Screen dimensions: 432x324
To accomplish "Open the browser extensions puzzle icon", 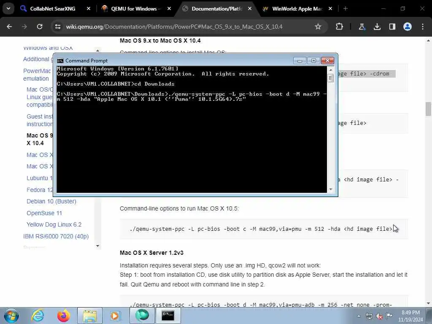I will point(340,27).
